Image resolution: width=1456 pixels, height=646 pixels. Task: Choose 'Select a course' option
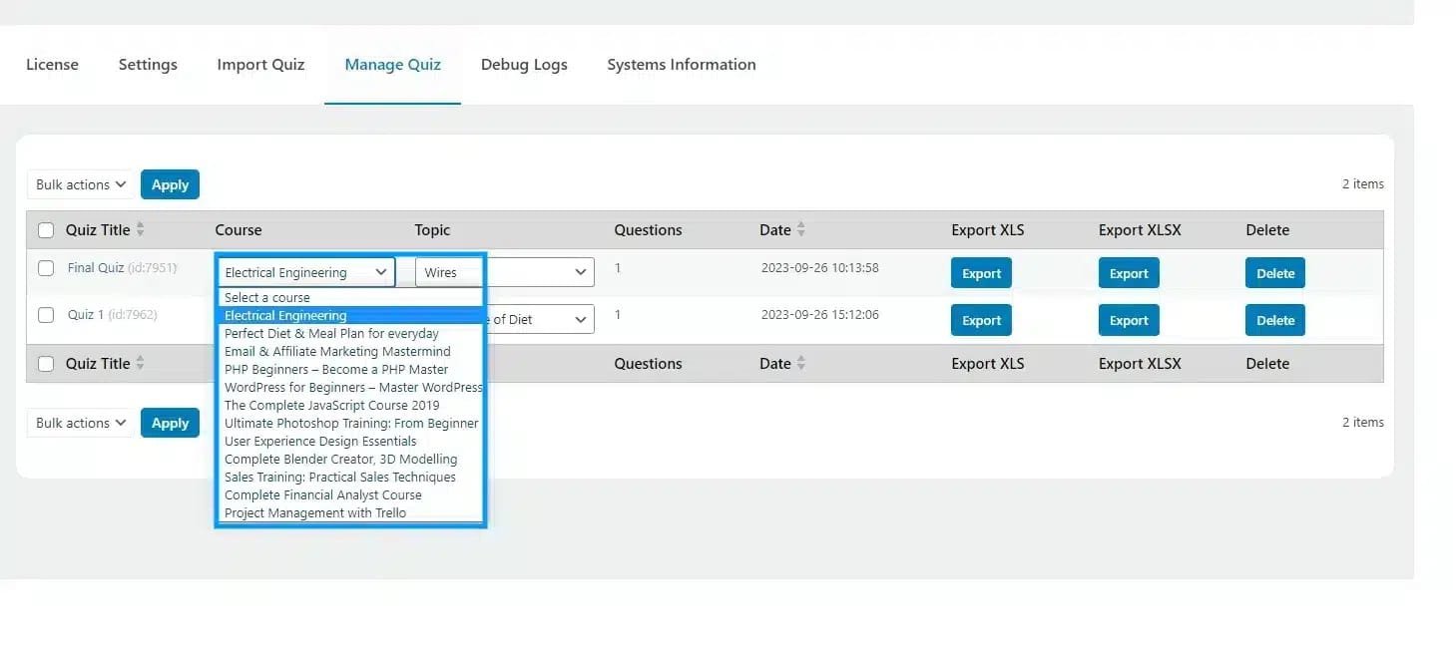[x=350, y=298]
